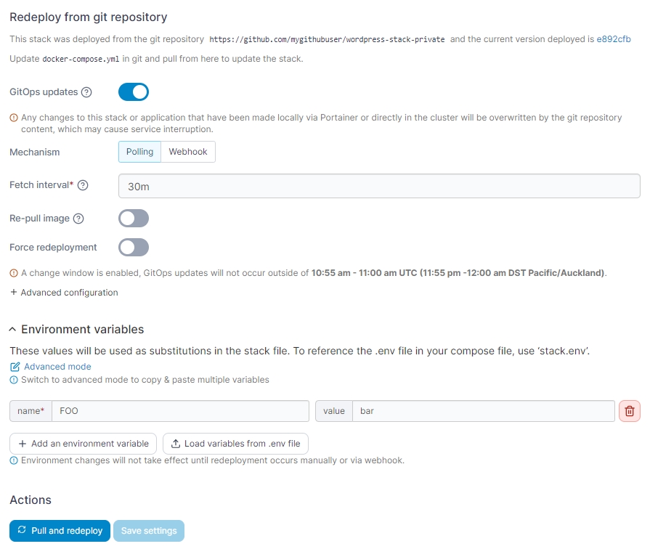Click the environment changes info icon
This screenshot has height=549, width=650.
click(x=14, y=460)
